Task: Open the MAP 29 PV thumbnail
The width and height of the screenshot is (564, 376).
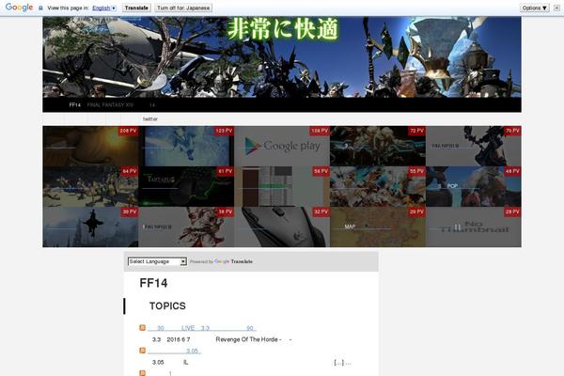Action: [378, 227]
